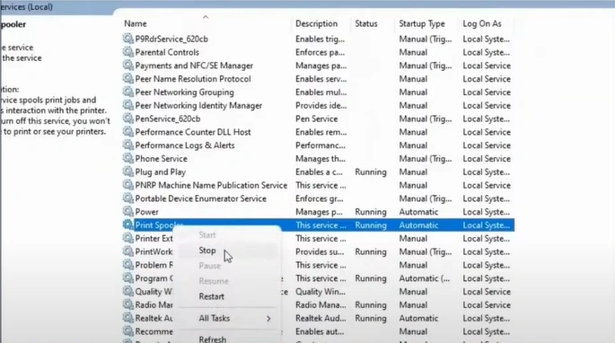This screenshot has width=615, height=343.
Task: Choose Restart in the context menu
Action: tap(211, 296)
